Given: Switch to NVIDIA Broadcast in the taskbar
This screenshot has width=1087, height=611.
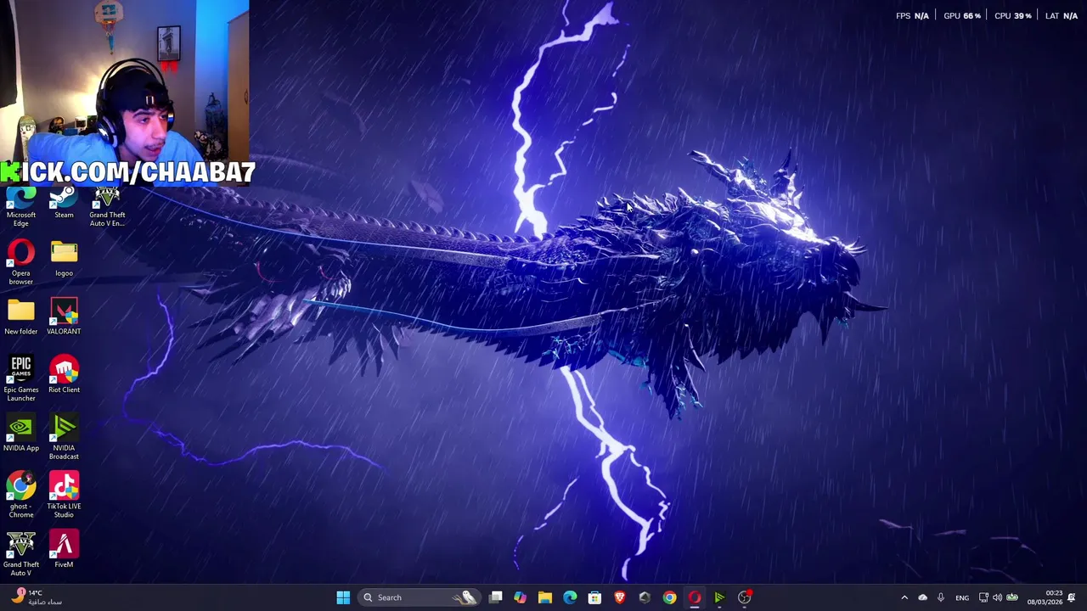Looking at the screenshot, I should point(719,597).
